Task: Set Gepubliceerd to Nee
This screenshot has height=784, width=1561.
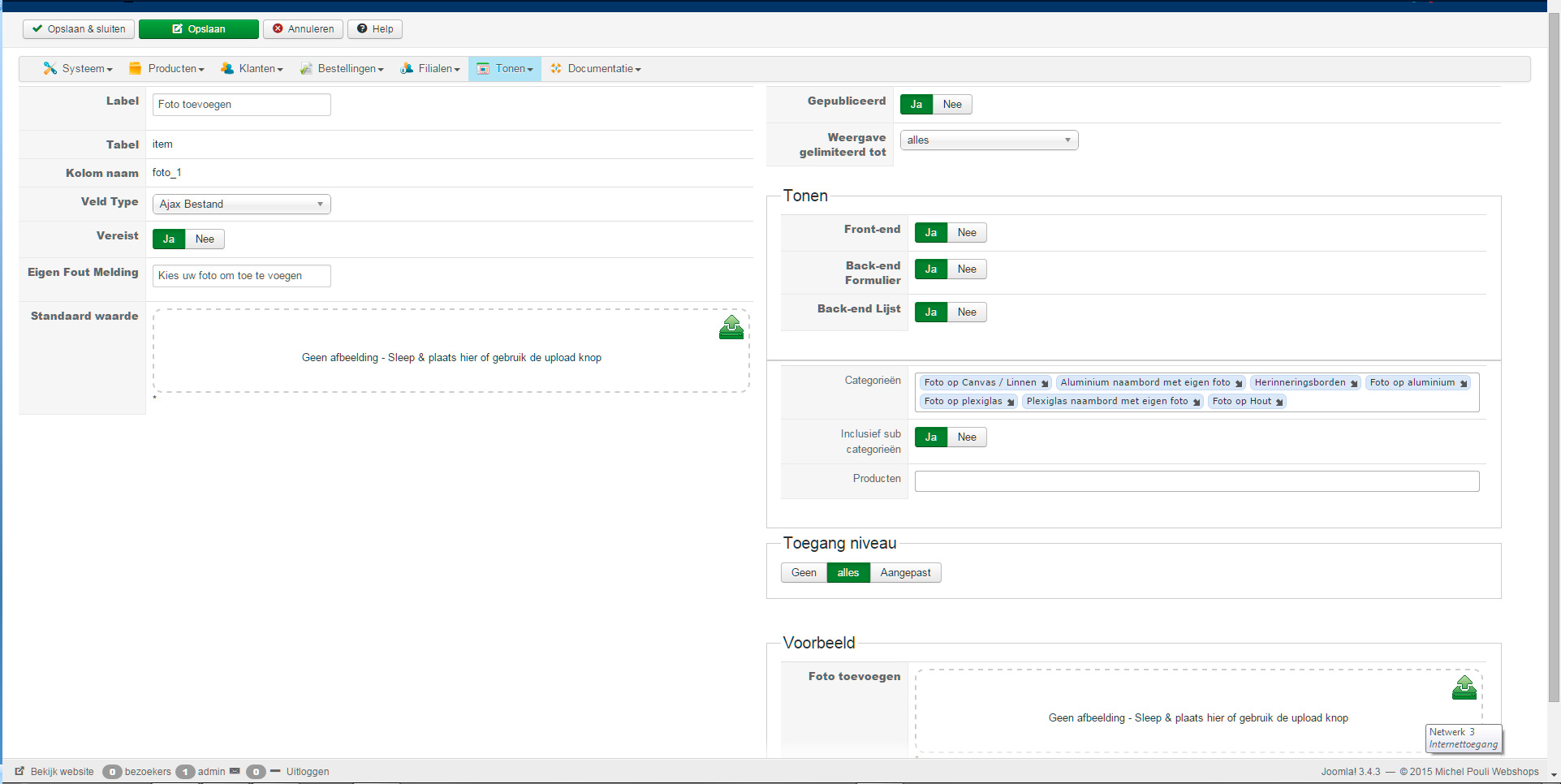Action: [x=952, y=104]
